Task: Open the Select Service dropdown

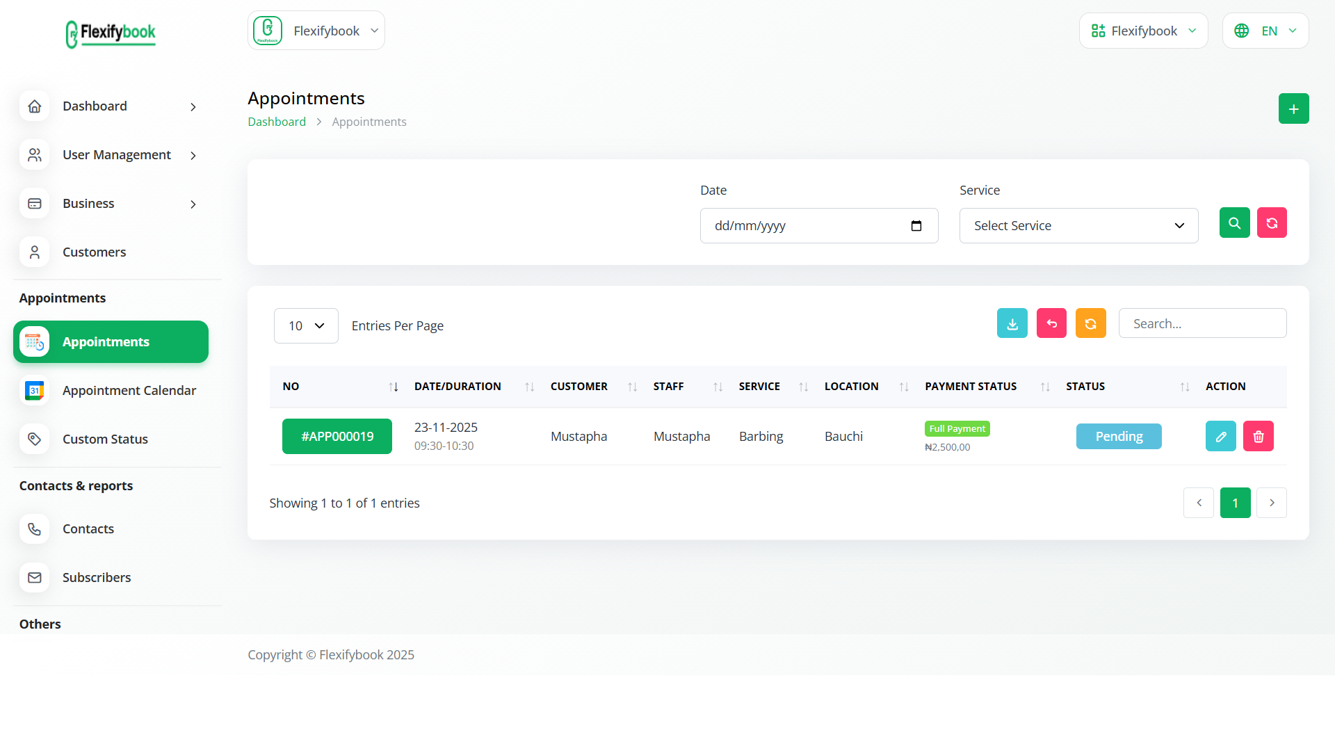Action: [x=1078, y=225]
